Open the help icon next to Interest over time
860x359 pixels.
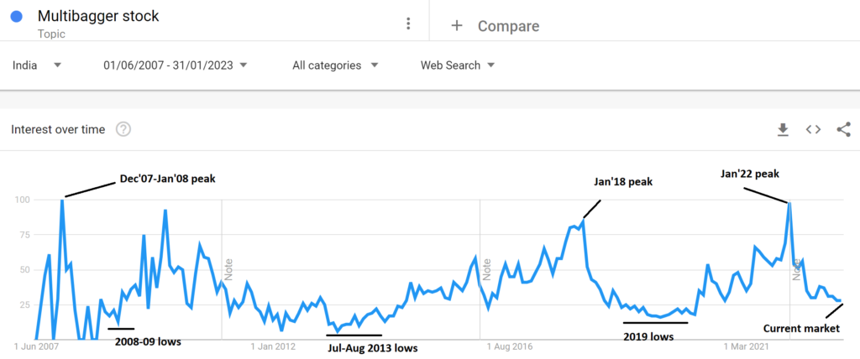(123, 129)
